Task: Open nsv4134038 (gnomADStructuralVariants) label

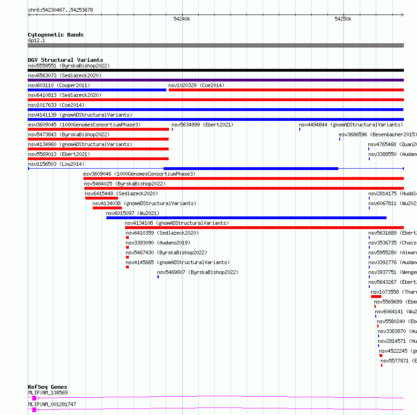Action: pos(144,203)
